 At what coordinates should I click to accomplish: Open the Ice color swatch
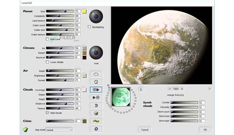(84, 48)
